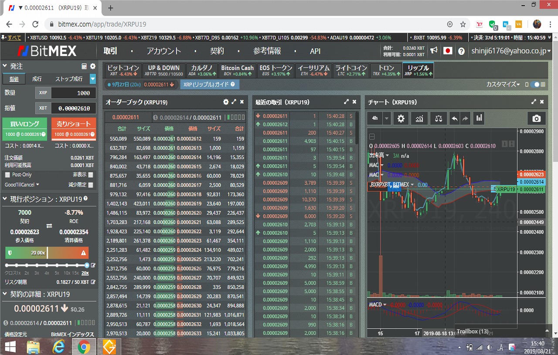
Task: Click the compare scales icon in chart
Action: tap(438, 118)
